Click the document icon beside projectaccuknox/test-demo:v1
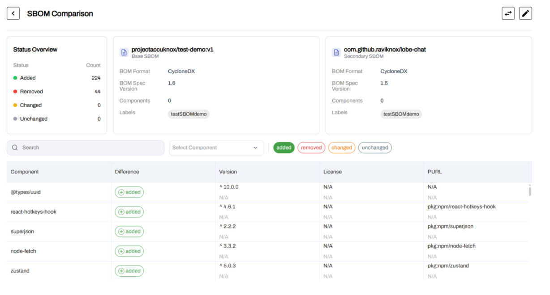 click(124, 52)
